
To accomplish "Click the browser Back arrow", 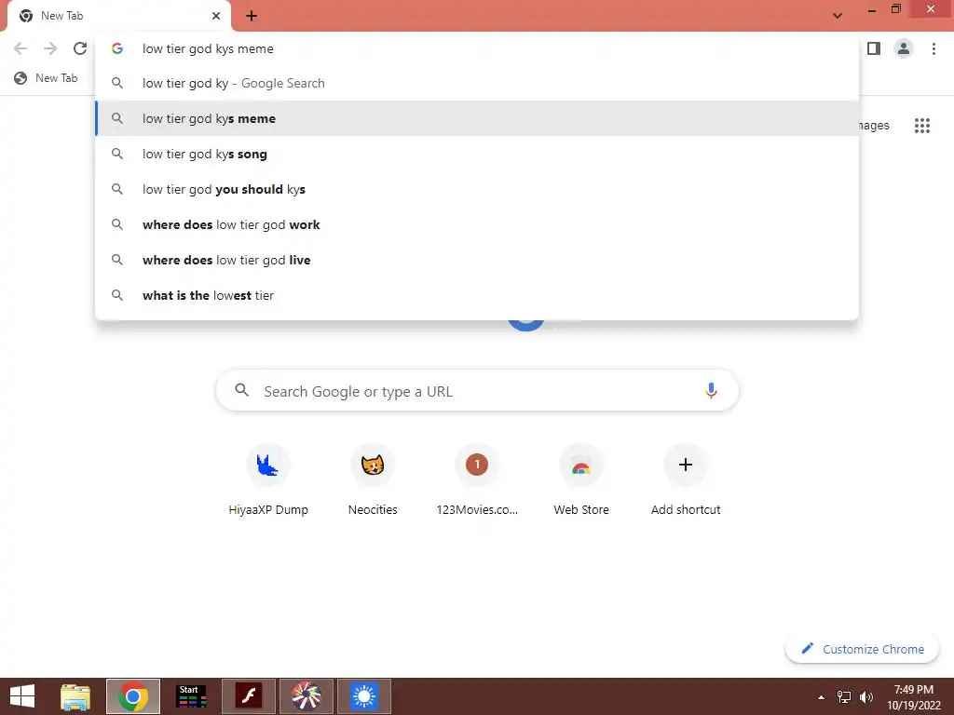I will [x=20, y=48].
